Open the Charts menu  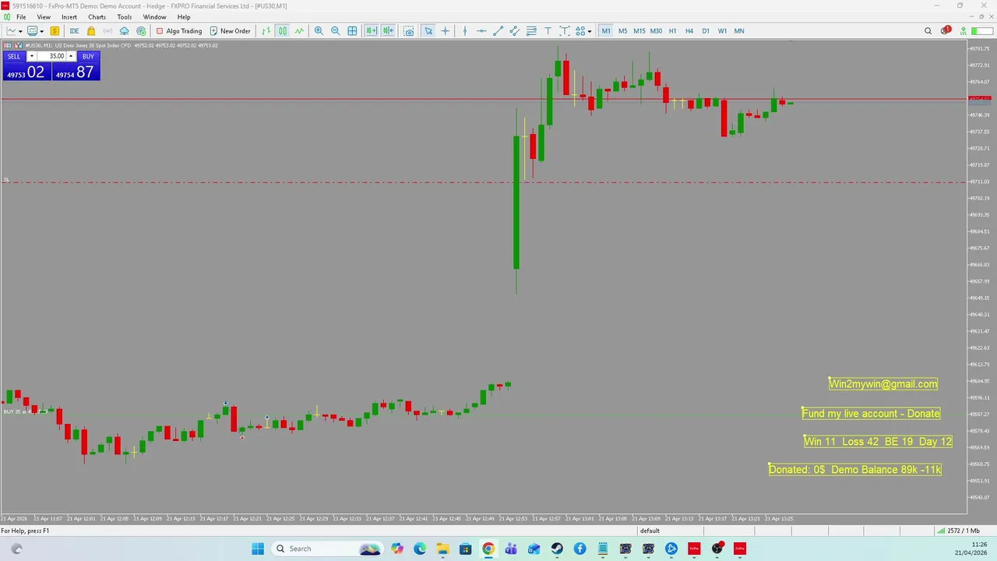point(97,17)
